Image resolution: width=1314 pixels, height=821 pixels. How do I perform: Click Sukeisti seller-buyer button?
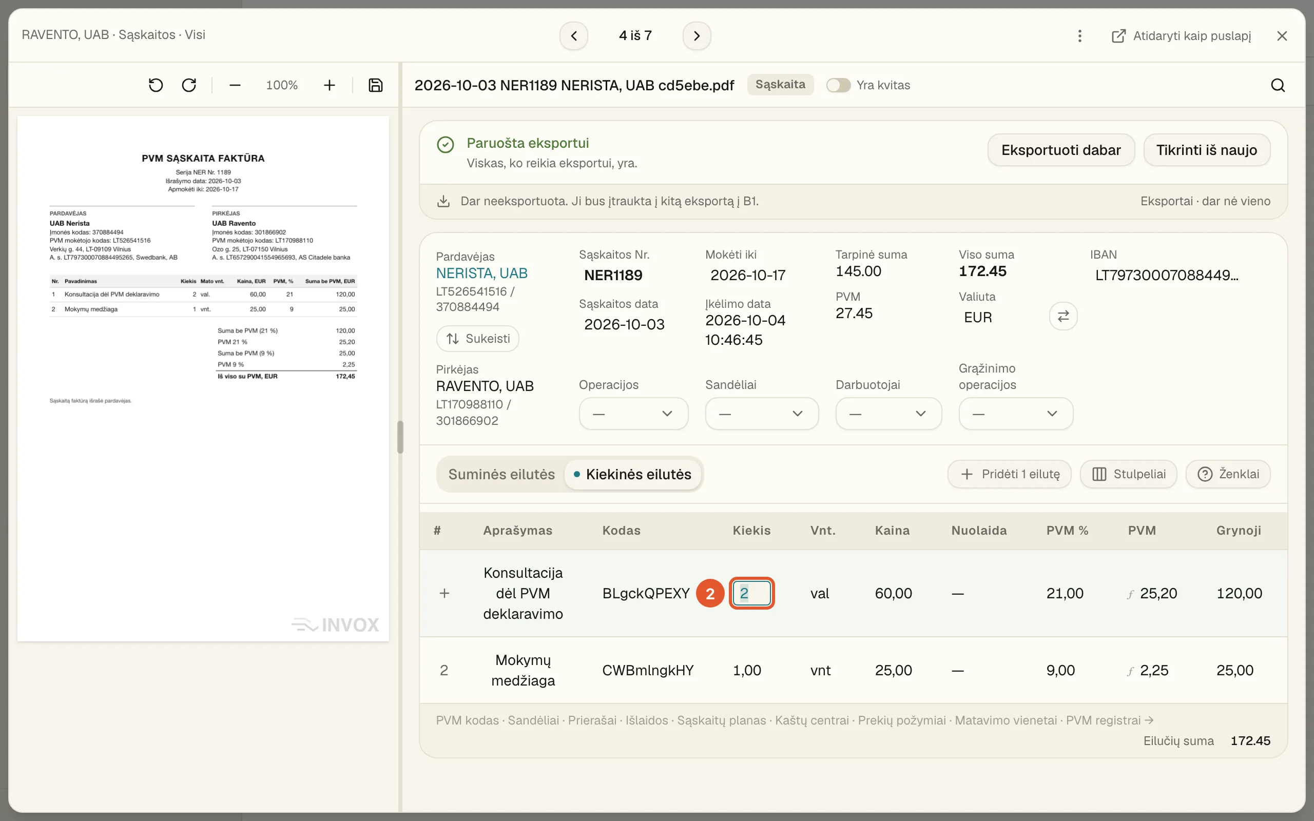point(477,339)
